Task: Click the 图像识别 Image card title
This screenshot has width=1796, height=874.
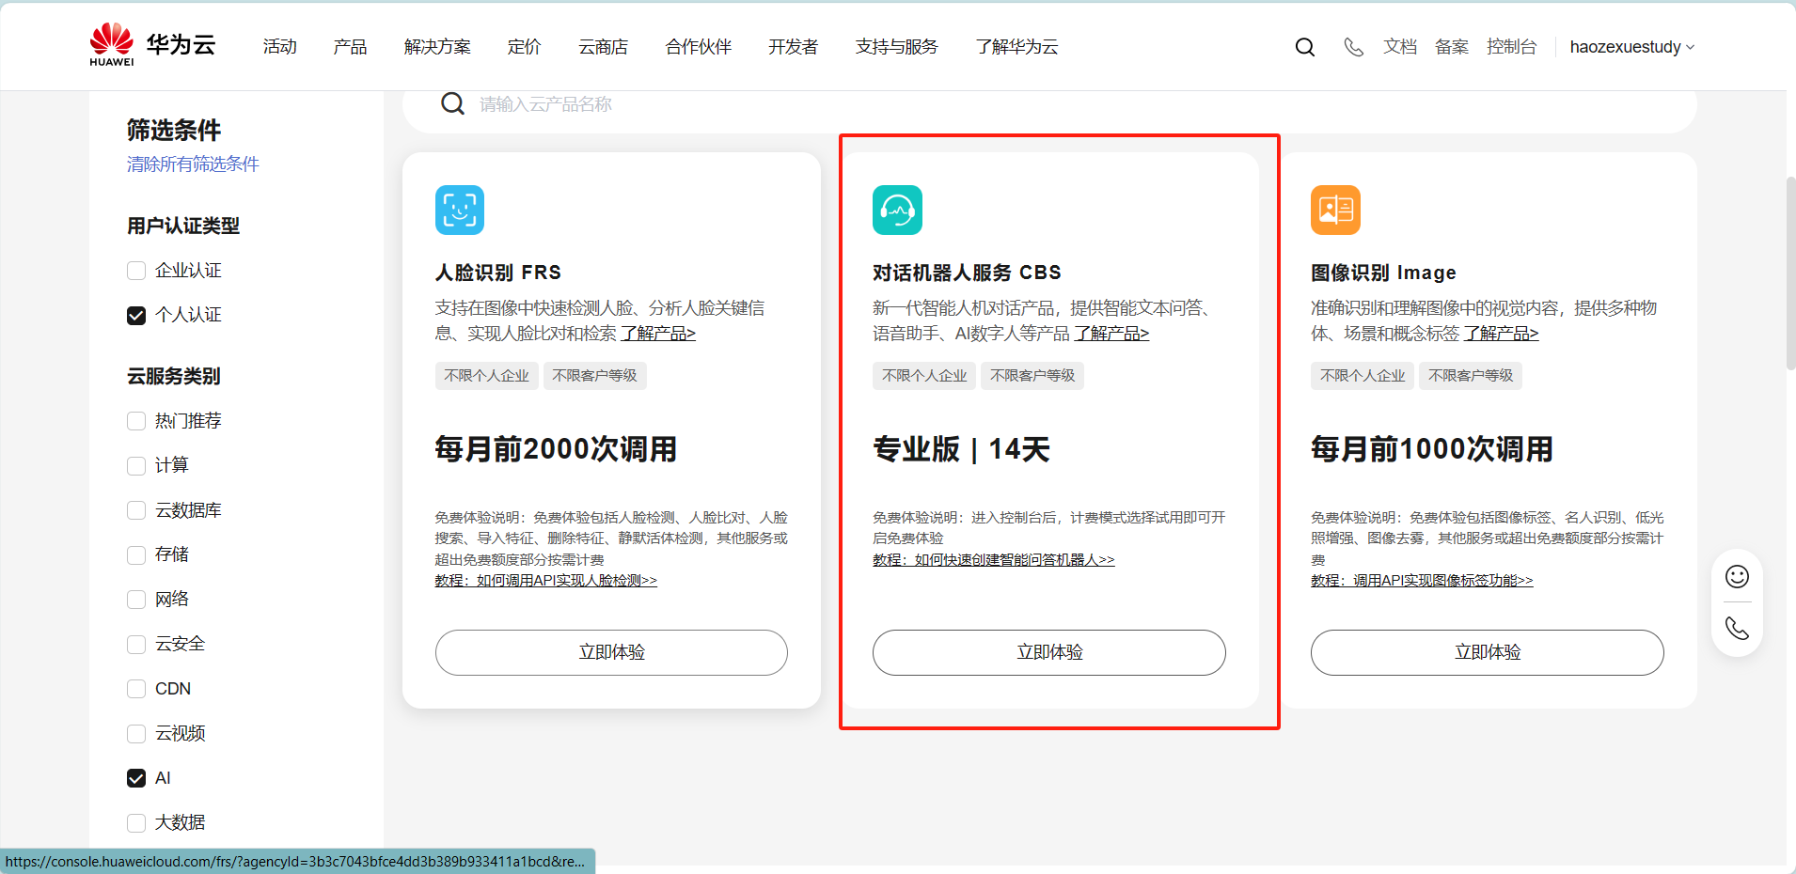Action: [x=1383, y=273]
